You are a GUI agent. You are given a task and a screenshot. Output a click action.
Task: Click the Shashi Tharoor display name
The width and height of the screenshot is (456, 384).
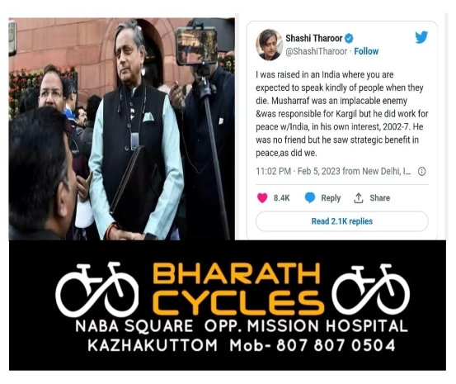tap(314, 38)
